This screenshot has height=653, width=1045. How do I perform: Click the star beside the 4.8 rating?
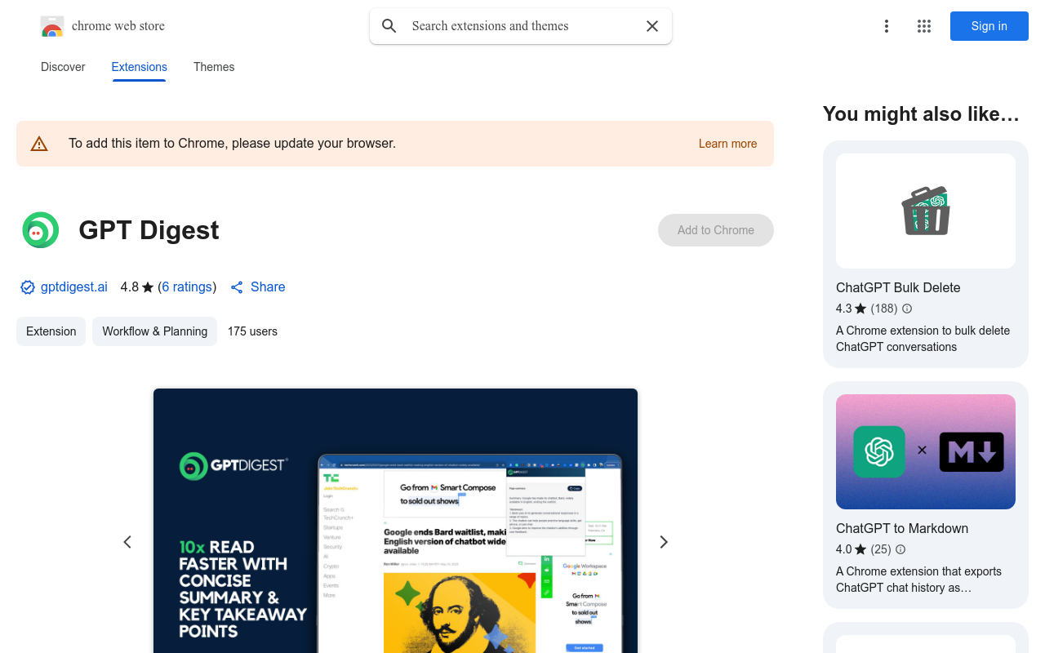coord(148,287)
